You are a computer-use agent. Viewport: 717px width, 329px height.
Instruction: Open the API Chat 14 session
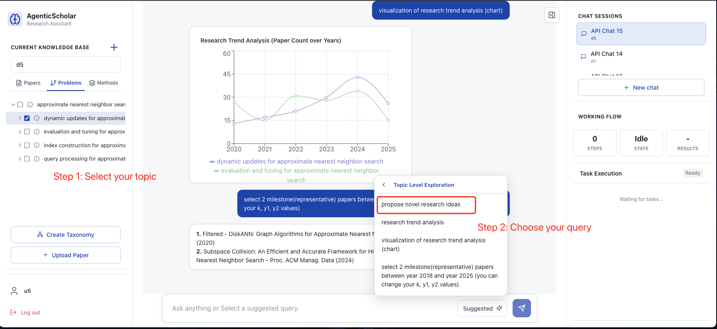641,57
